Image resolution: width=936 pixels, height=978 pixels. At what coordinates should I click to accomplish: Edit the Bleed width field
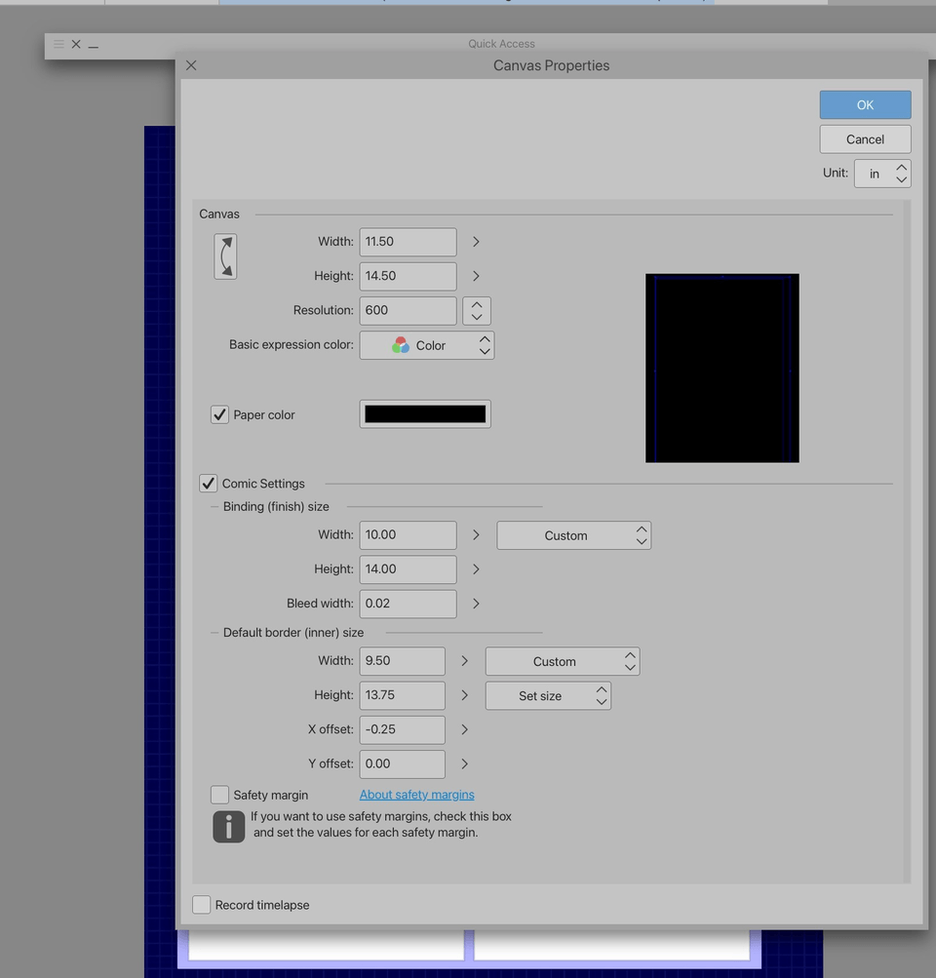pos(408,604)
